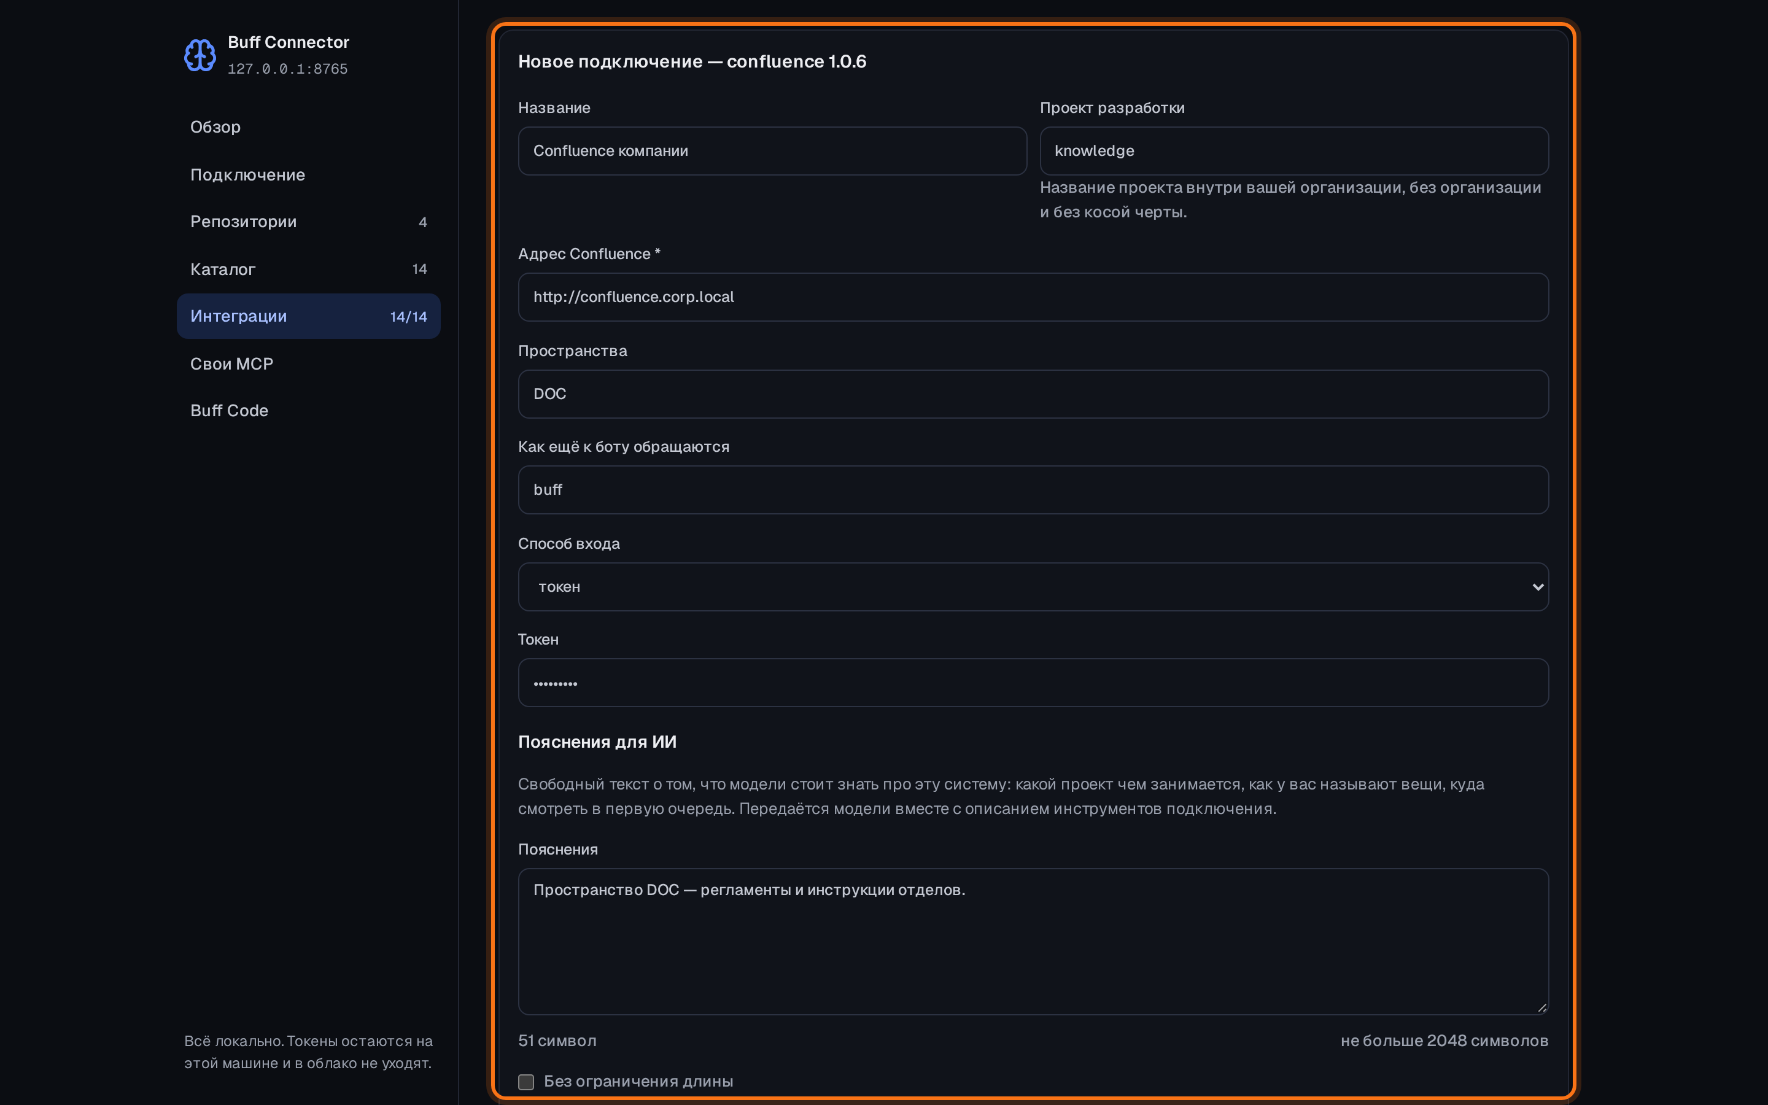This screenshot has width=1768, height=1105.
Task: Select the Интеграции sidebar item
Action: (308, 316)
